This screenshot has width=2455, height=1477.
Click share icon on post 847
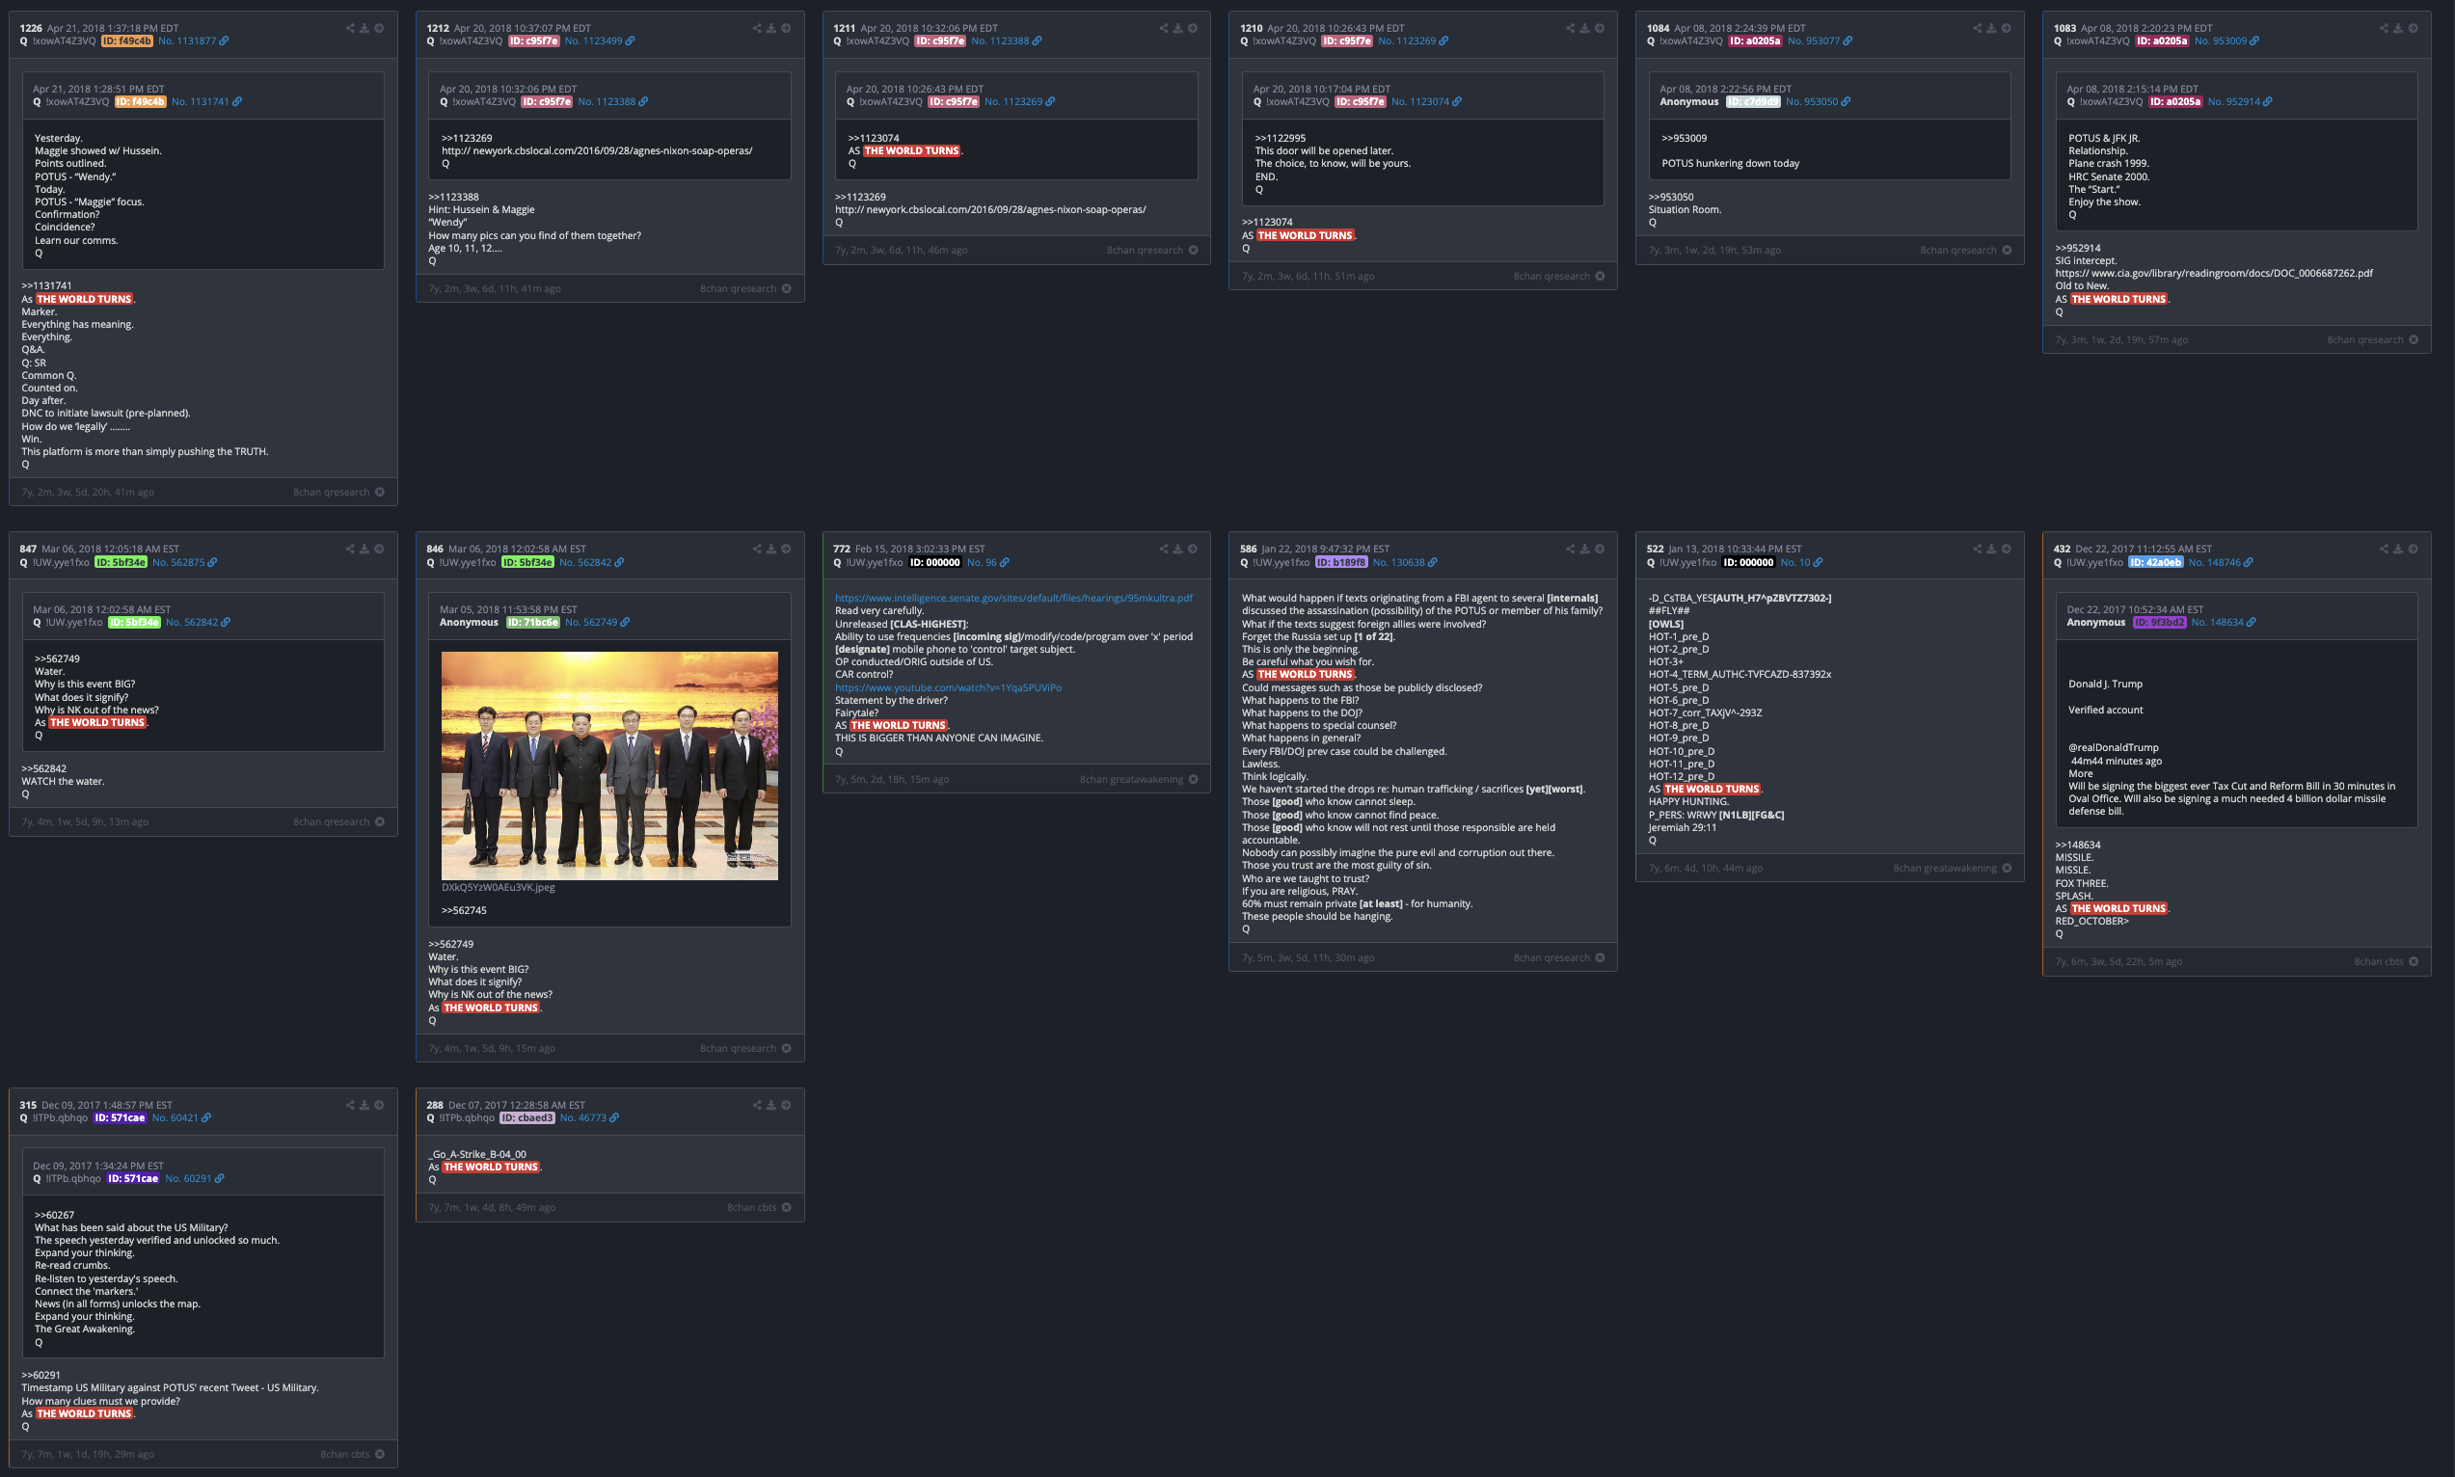(349, 549)
